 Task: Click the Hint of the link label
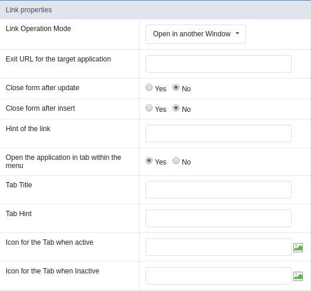point(28,129)
